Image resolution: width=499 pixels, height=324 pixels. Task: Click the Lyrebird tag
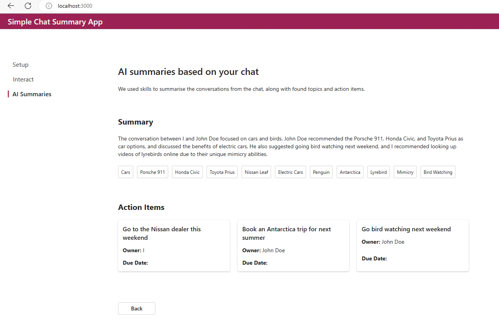coord(379,172)
